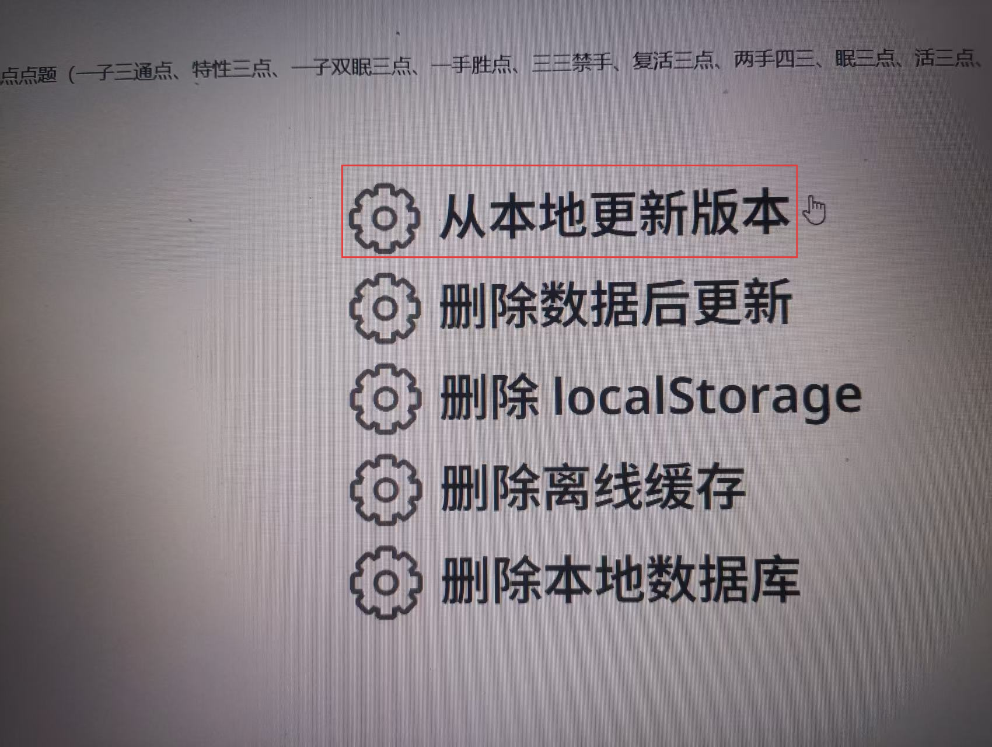The height and width of the screenshot is (747, 992).
Task: Pick the 删除本地数据库 menu label
Action: pos(620,579)
